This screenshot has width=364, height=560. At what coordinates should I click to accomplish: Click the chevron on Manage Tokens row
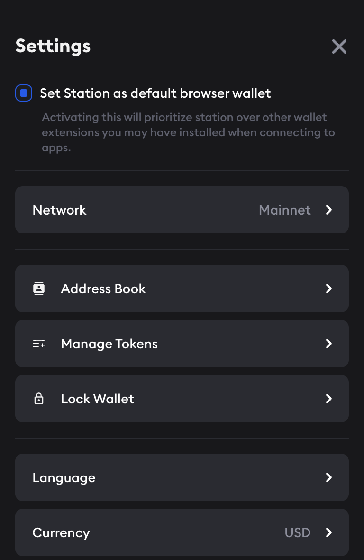point(329,344)
